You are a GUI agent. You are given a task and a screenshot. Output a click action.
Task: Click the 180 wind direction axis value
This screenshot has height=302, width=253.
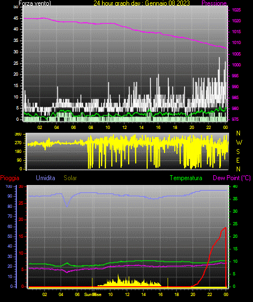point(18,152)
